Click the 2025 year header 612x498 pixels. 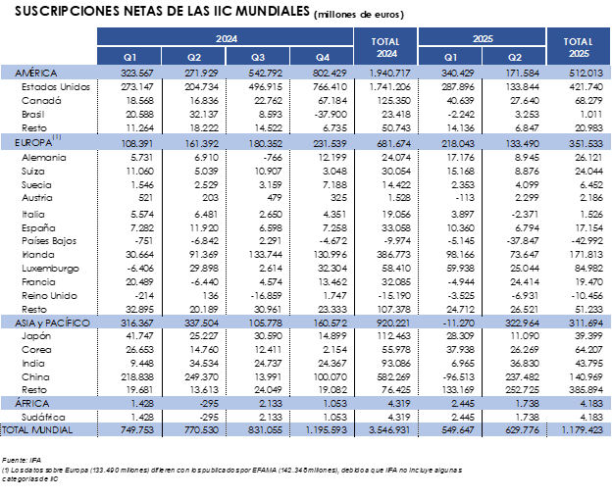[x=482, y=38]
